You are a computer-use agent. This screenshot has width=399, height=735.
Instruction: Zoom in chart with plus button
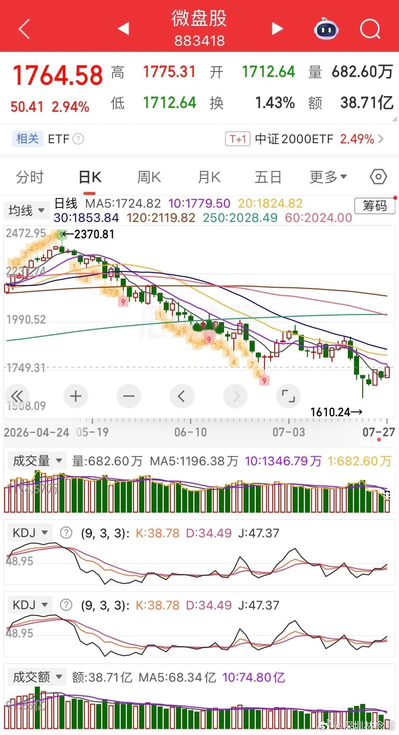click(76, 396)
